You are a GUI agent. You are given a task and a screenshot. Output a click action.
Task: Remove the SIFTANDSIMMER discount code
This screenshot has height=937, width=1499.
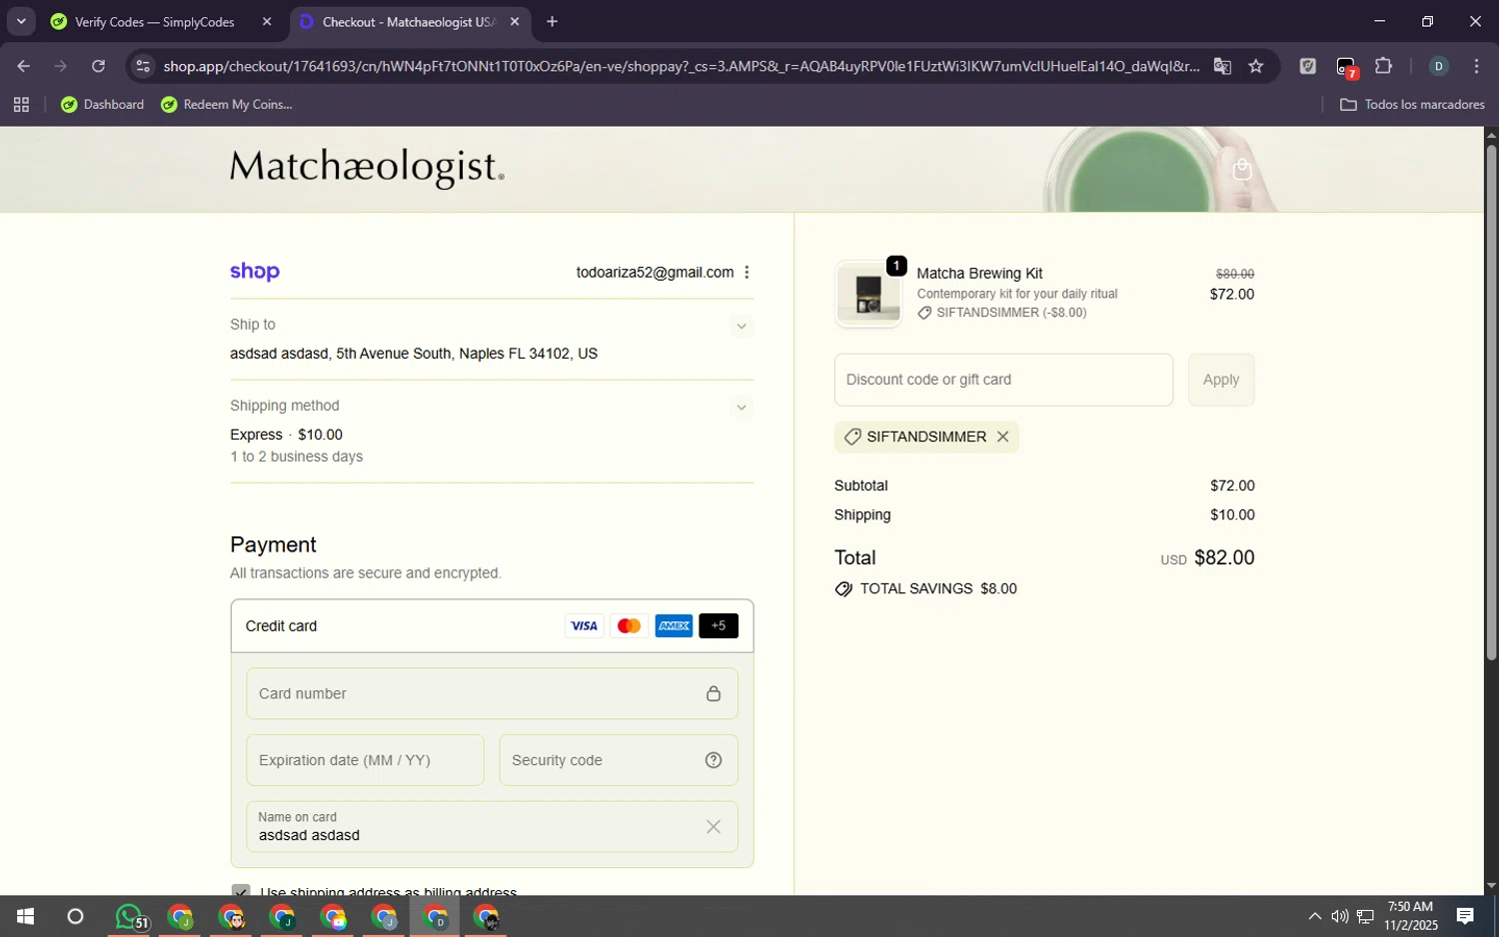[1002, 437]
